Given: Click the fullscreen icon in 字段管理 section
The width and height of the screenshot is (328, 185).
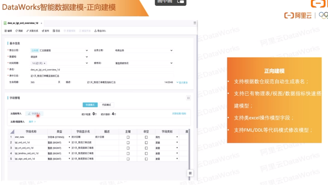Looking at the screenshot, I should [x=188, y=98].
